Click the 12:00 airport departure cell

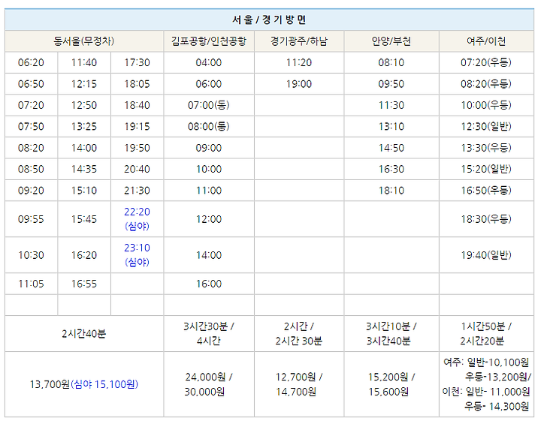209,219
